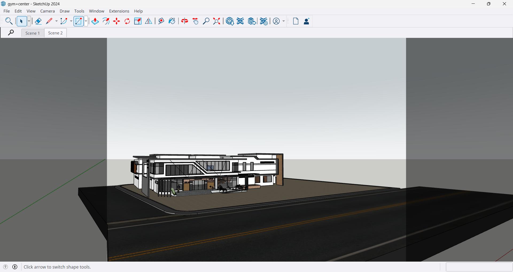Choose the Move tool

[x=117, y=21]
